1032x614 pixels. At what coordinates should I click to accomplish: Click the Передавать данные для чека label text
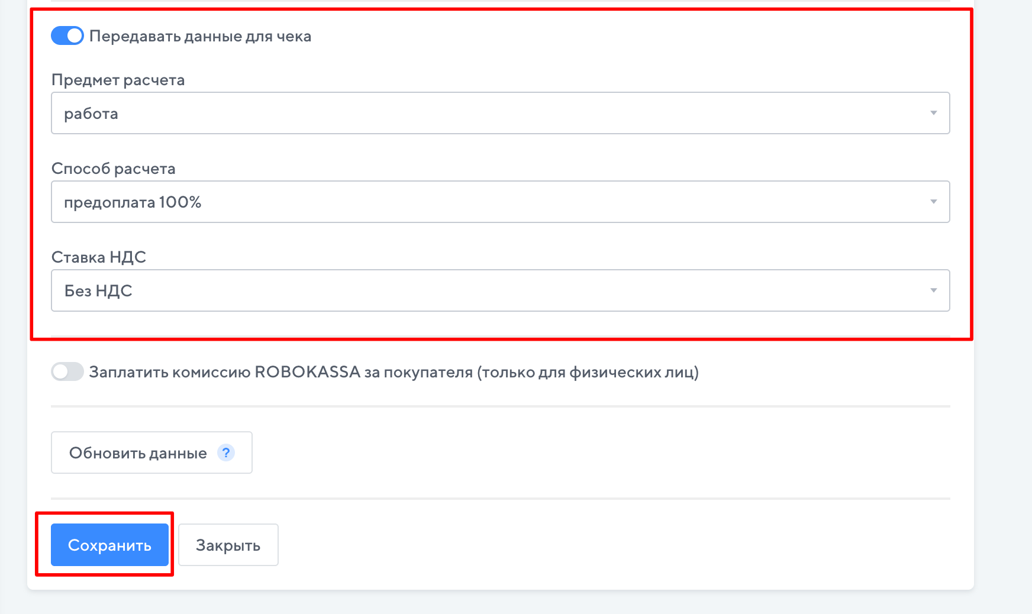coord(200,37)
